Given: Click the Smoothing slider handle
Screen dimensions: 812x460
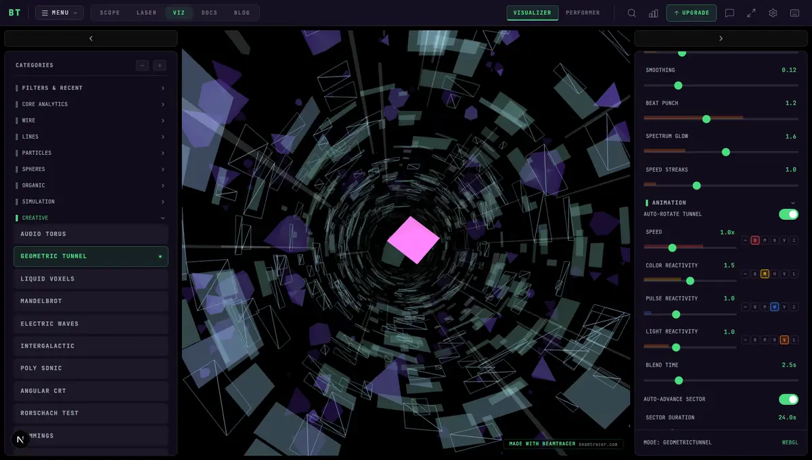Looking at the screenshot, I should [678, 85].
